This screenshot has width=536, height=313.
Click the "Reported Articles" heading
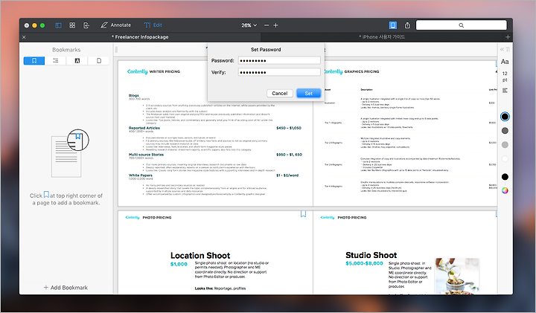coord(144,128)
